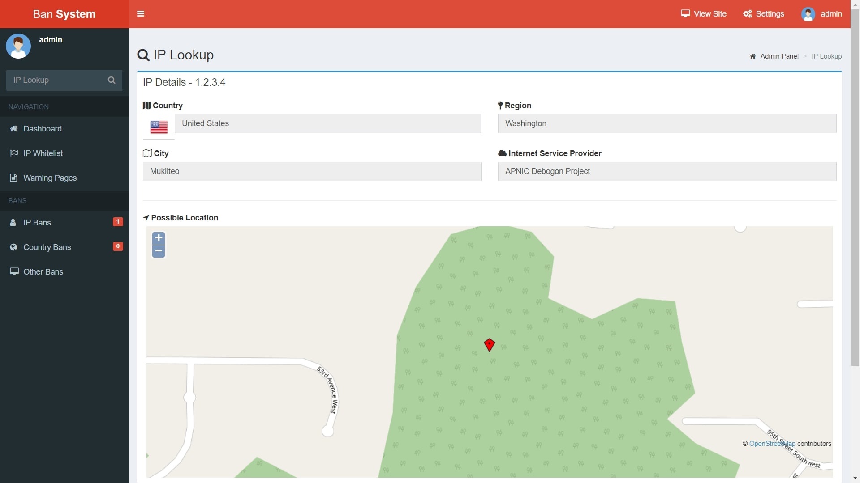This screenshot has width=860, height=483.
Task: Select the IP Lookup breadcrumb item
Action: tap(826, 56)
